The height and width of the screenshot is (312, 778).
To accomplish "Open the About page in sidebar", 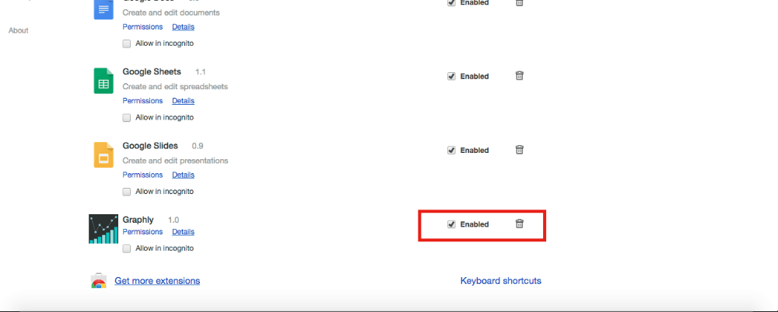I will tap(19, 31).
